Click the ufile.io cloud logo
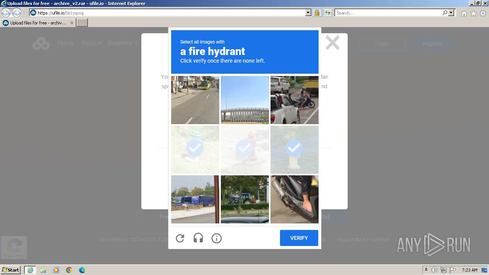Viewport: 489px width, 275px height. (x=41, y=44)
